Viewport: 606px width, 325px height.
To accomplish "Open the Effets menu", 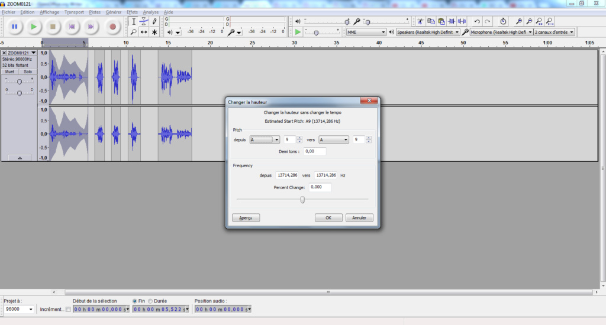I will 132,12.
